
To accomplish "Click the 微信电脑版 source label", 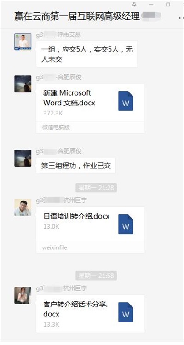I will click(x=56, y=127).
